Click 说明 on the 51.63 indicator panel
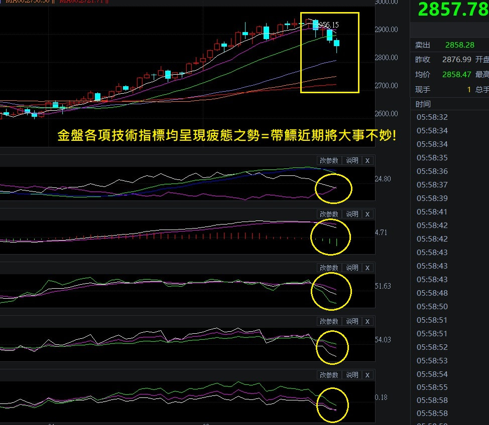The width and height of the screenshot is (489, 425). [x=352, y=268]
